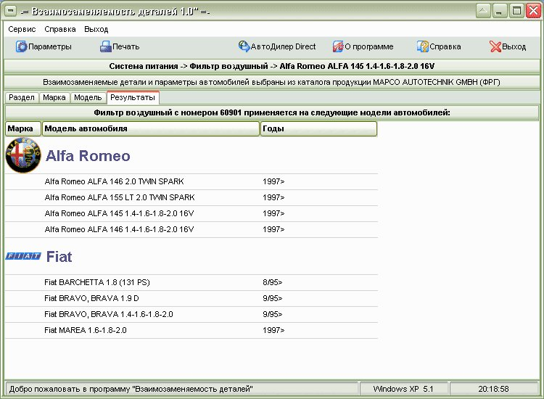Click the Печать printer icon
544x399 pixels.
click(105, 46)
